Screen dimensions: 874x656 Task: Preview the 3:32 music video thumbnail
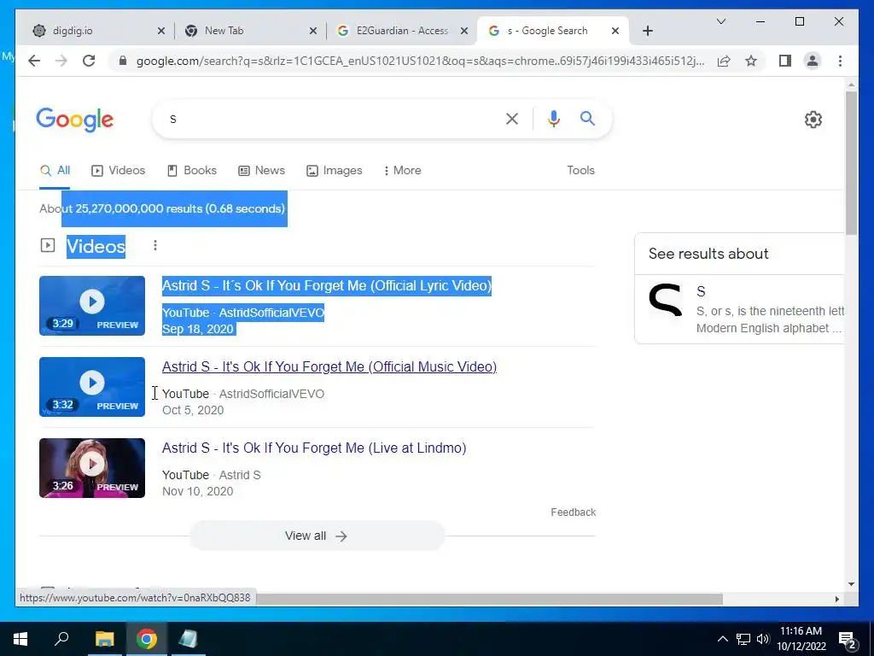[92, 387]
